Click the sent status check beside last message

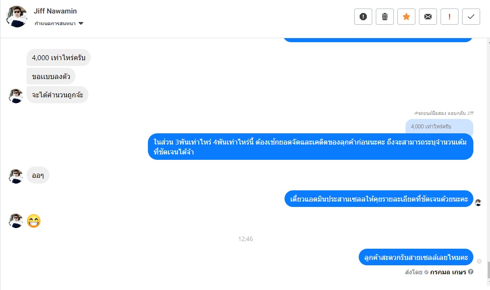tap(479, 261)
